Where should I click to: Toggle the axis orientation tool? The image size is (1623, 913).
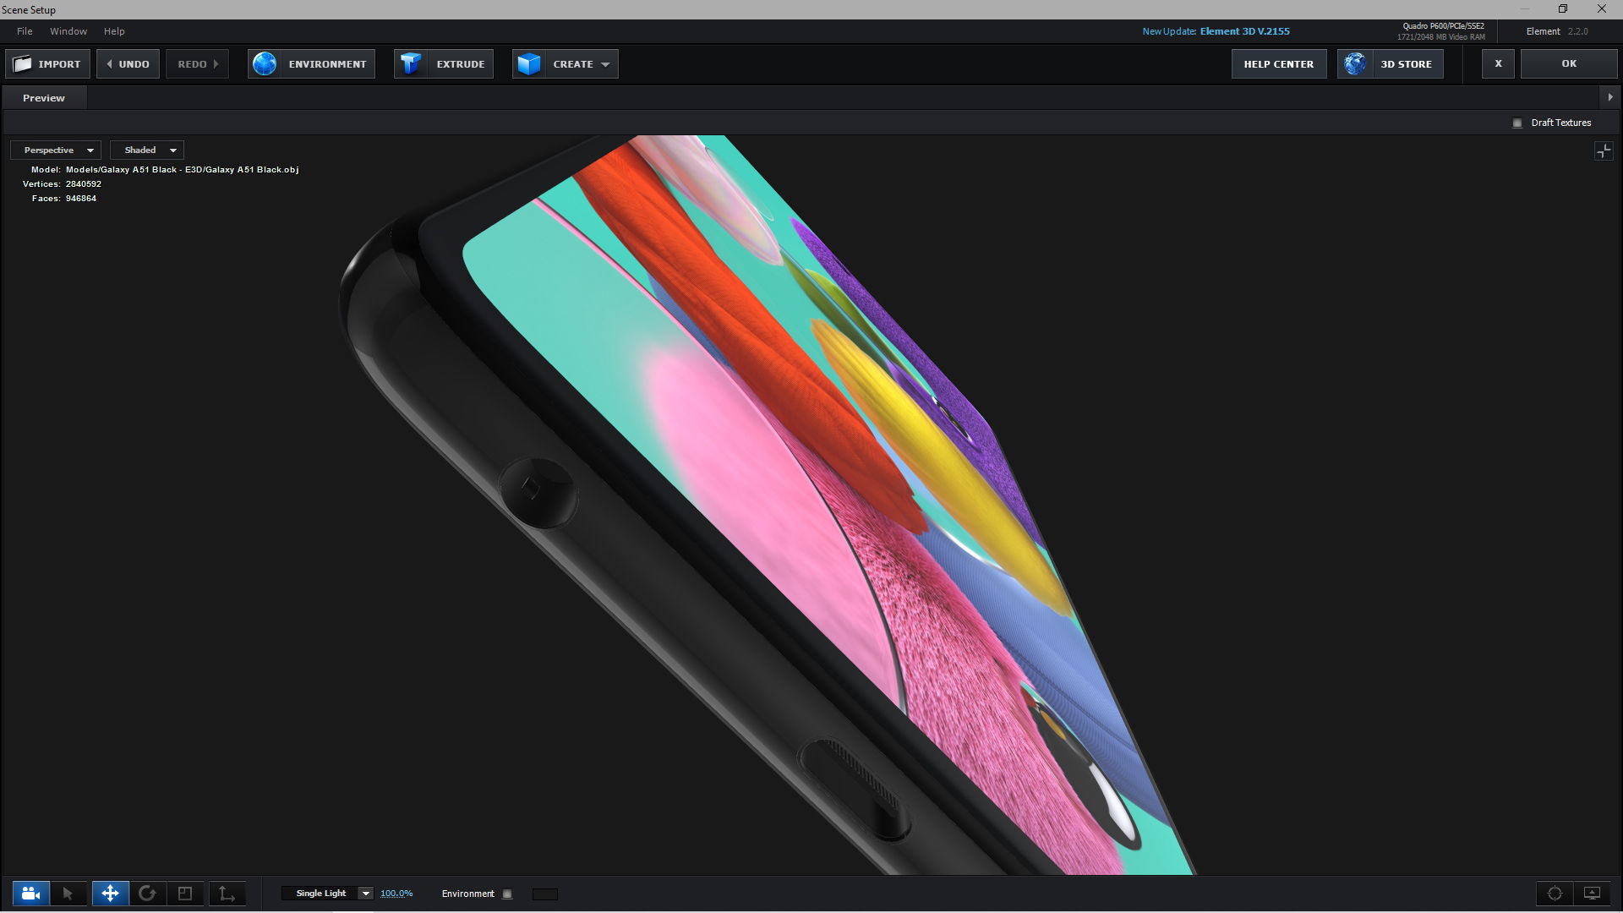(x=227, y=894)
